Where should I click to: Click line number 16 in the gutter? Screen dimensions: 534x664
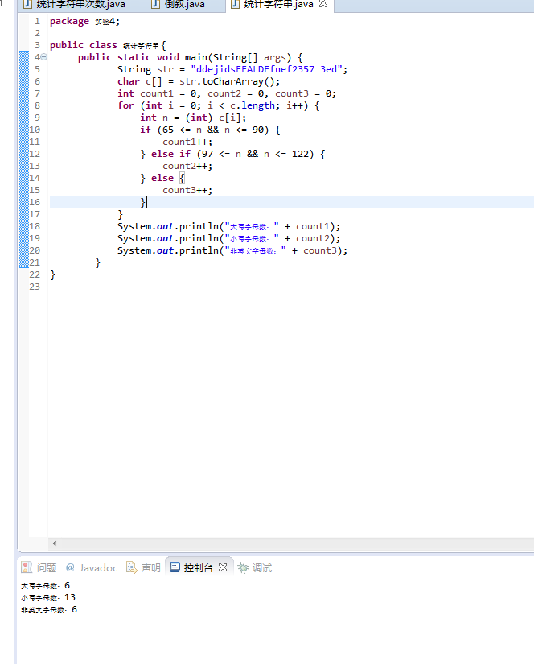pos(35,202)
